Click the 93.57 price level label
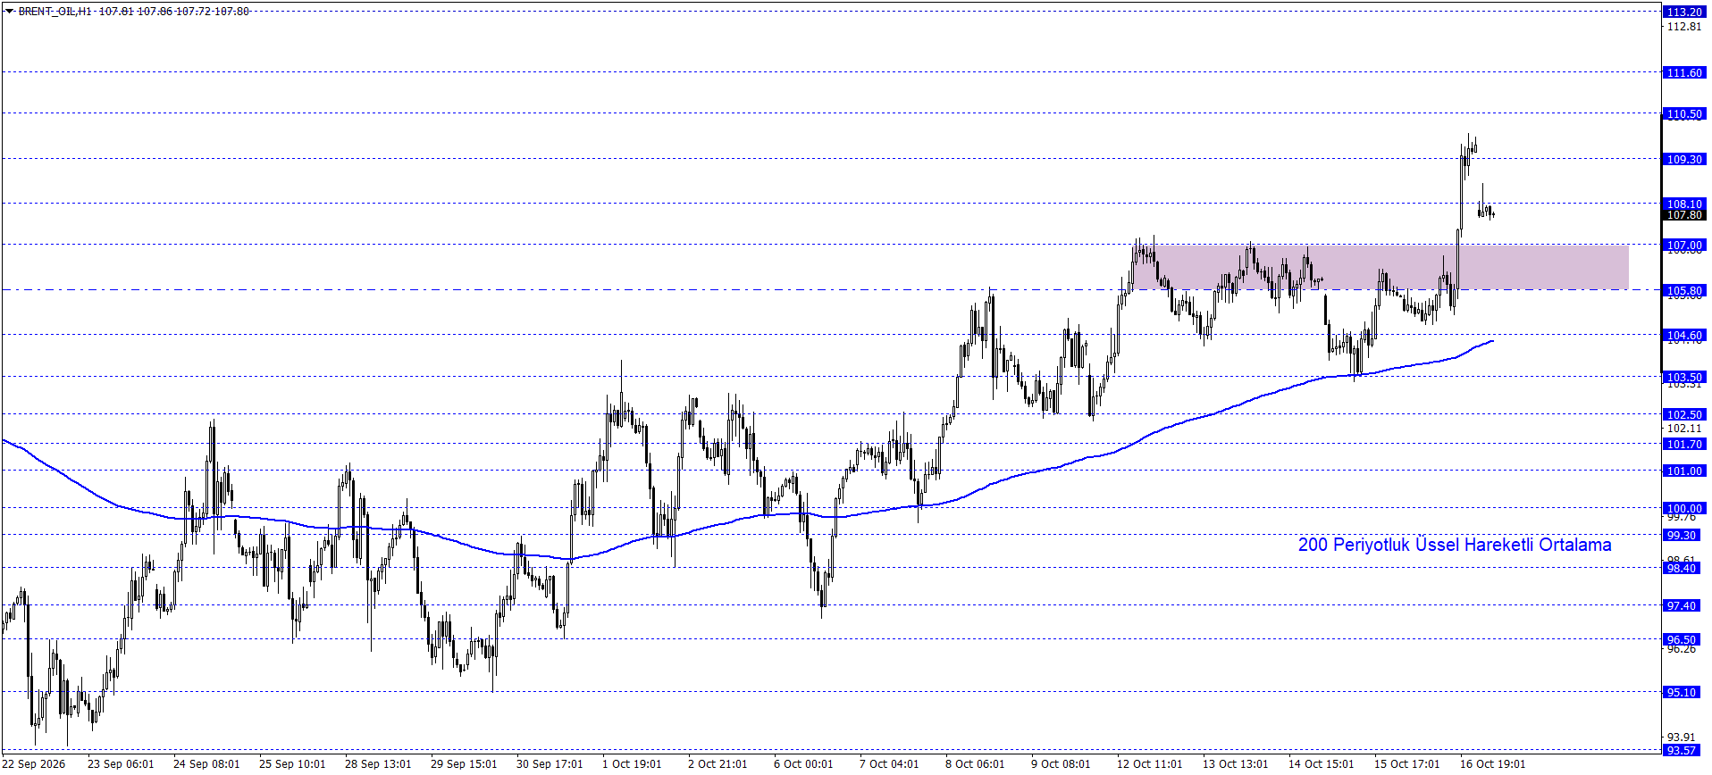 click(1682, 750)
